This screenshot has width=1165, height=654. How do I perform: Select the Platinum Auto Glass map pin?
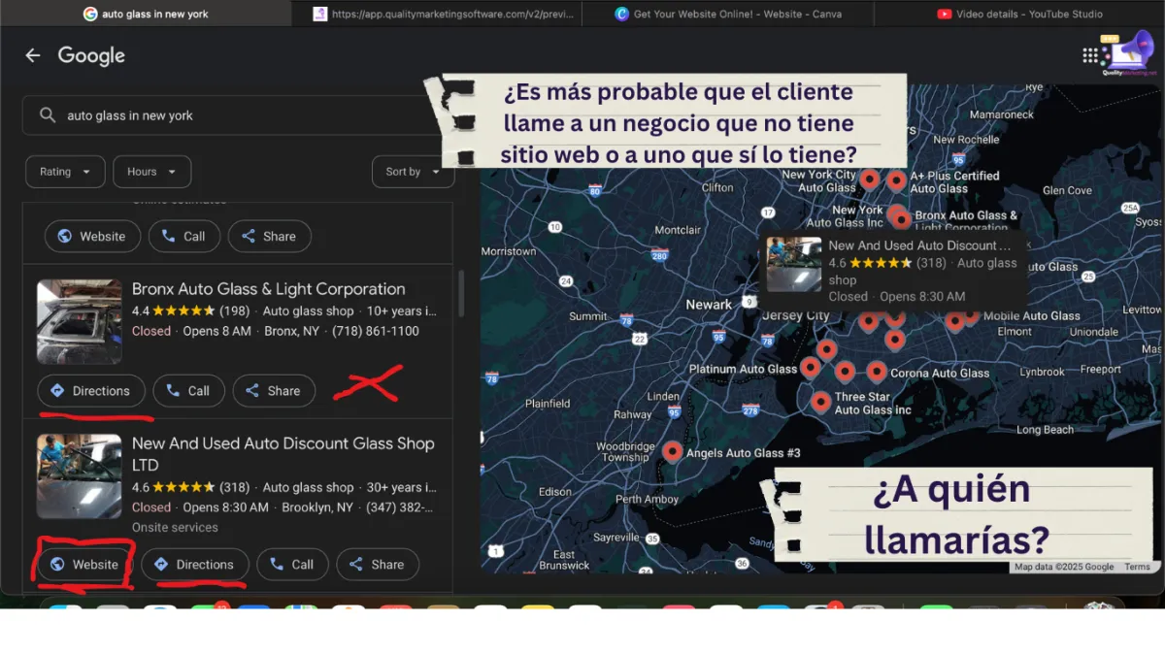pyautogui.click(x=811, y=368)
